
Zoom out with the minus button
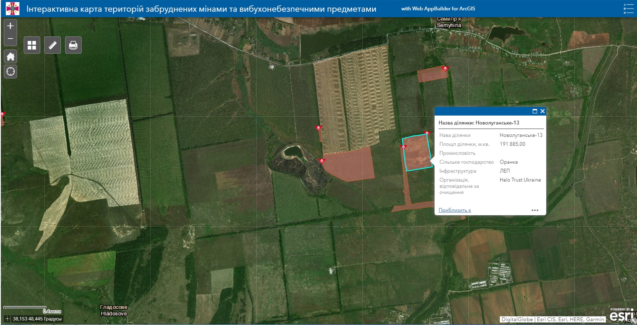tap(10, 39)
